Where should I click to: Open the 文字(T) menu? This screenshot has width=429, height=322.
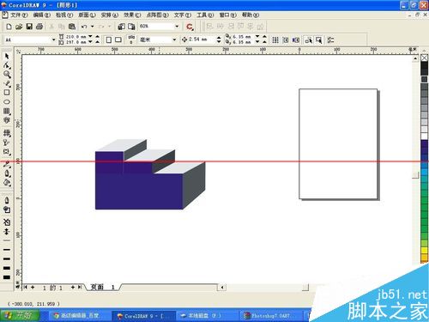[183, 15]
